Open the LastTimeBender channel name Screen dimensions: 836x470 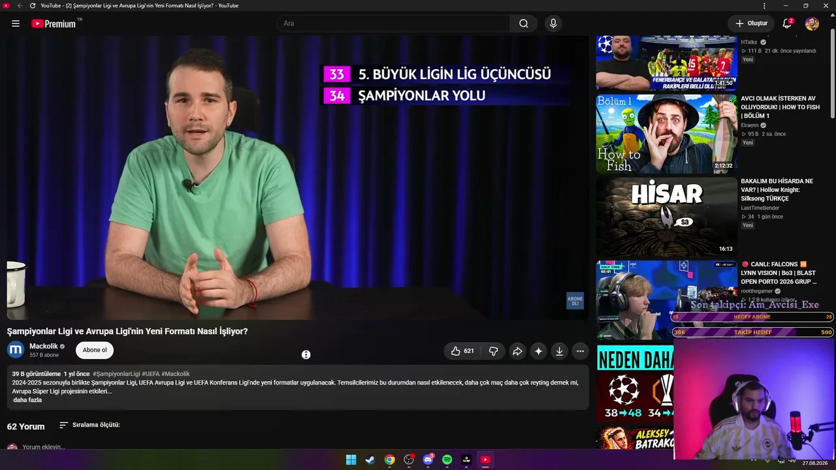coord(760,208)
